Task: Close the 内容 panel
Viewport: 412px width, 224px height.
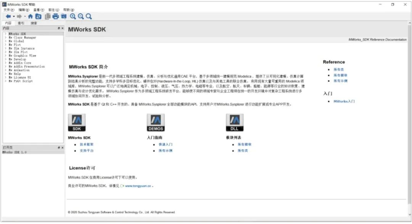Action: (63, 28)
